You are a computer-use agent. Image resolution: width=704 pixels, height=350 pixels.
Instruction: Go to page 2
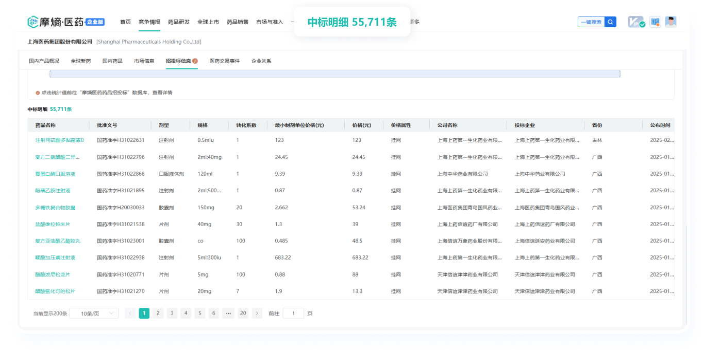tap(158, 313)
